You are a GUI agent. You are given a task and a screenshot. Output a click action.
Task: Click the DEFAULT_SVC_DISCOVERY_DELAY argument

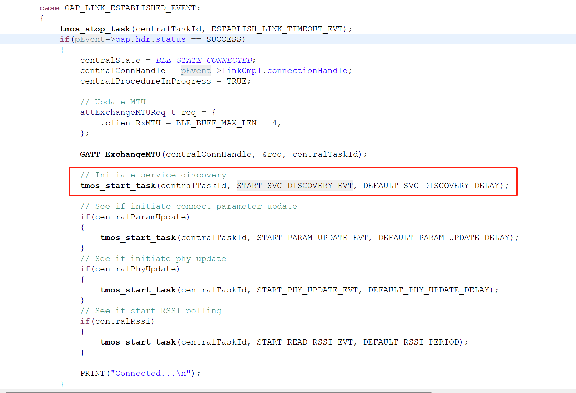(431, 186)
